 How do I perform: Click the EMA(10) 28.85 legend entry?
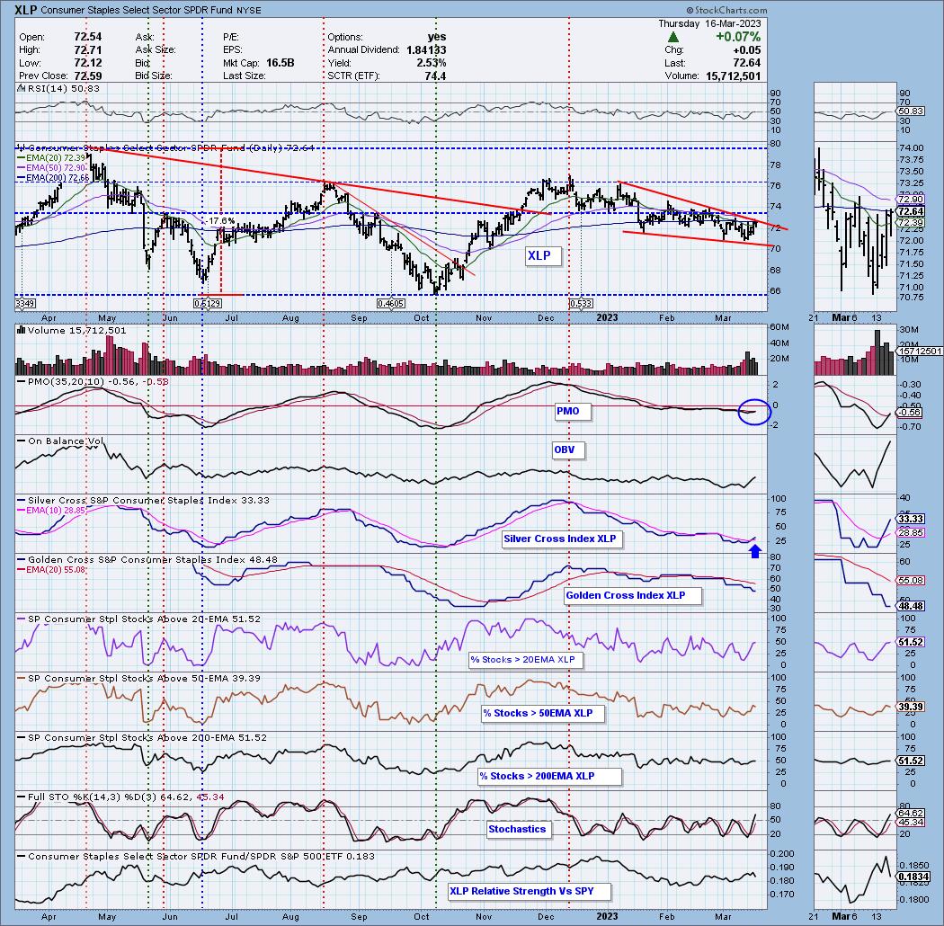tap(53, 510)
